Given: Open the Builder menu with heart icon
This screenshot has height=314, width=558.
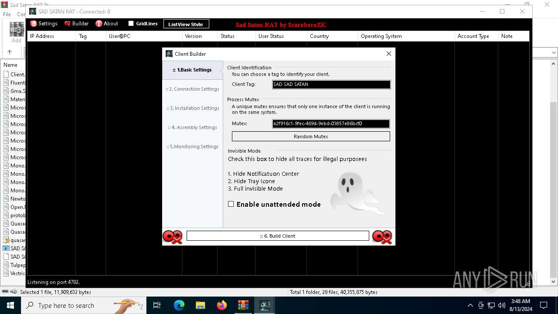Looking at the screenshot, I should [x=76, y=24].
